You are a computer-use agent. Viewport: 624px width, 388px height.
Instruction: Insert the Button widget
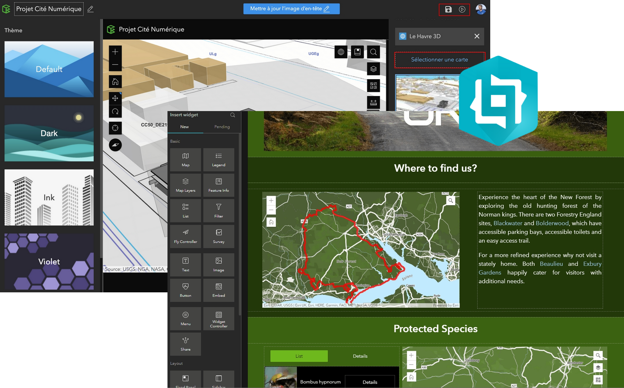(185, 290)
